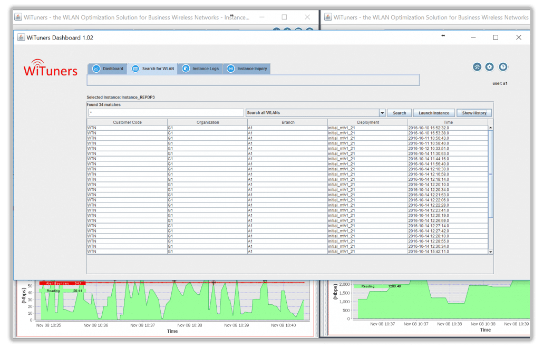Select the row timed 2016-10-11 10:56:43.0

(287, 138)
